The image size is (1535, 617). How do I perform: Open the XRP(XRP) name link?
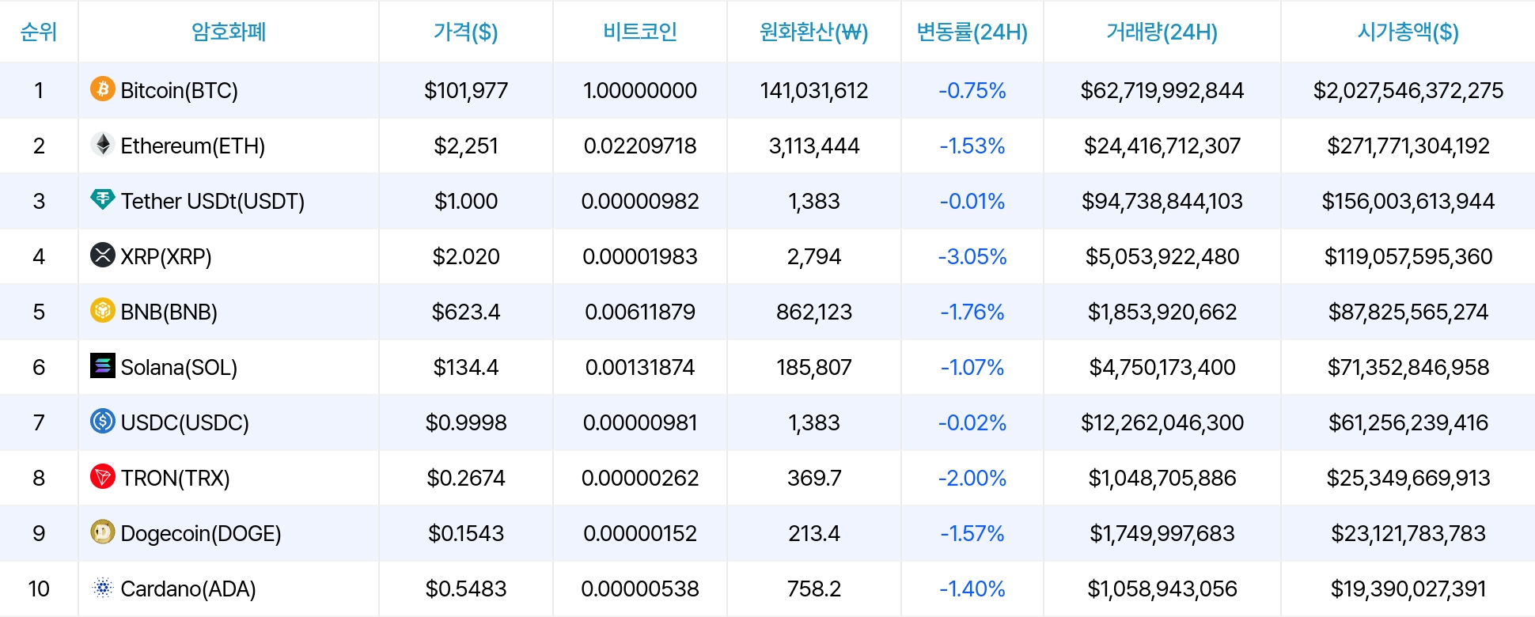pyautogui.click(x=166, y=256)
